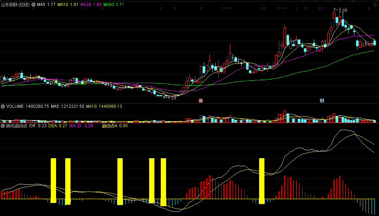Expand the VOLUME indicator dropdown arrow

tap(3, 106)
